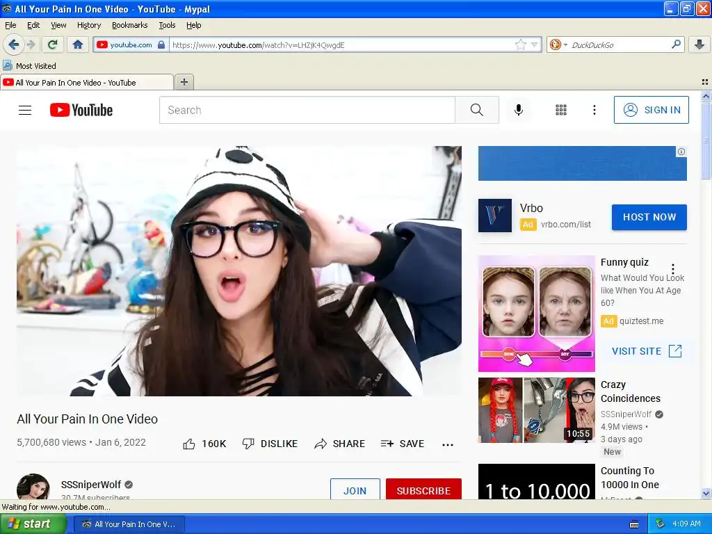Image resolution: width=712 pixels, height=534 pixels.
Task: Open the Bookmarks menu
Action: [130, 25]
